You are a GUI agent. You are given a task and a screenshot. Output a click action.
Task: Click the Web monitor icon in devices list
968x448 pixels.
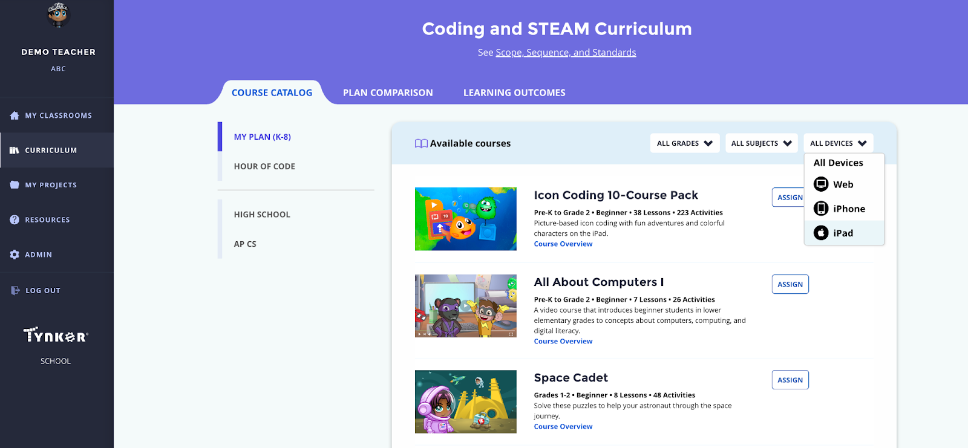tap(821, 184)
